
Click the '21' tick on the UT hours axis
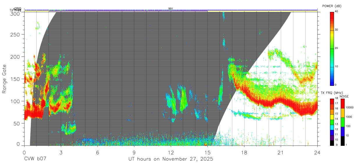(x=281, y=152)
